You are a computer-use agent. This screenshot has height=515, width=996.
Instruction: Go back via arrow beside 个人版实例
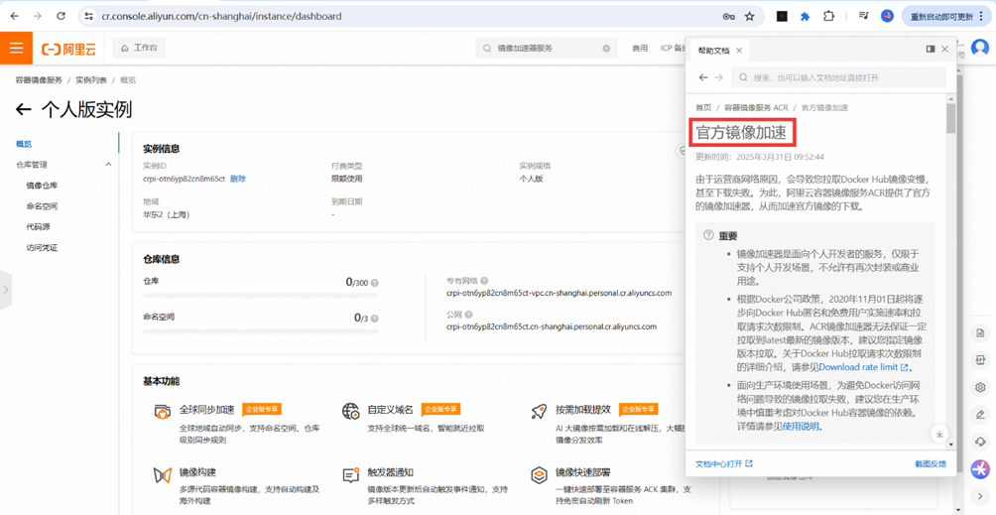24,110
